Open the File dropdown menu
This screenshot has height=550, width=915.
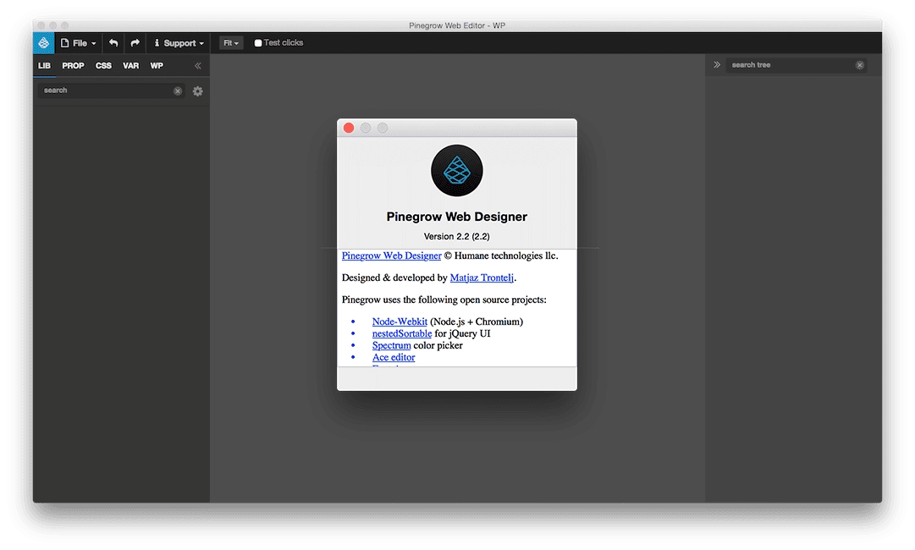click(x=78, y=43)
